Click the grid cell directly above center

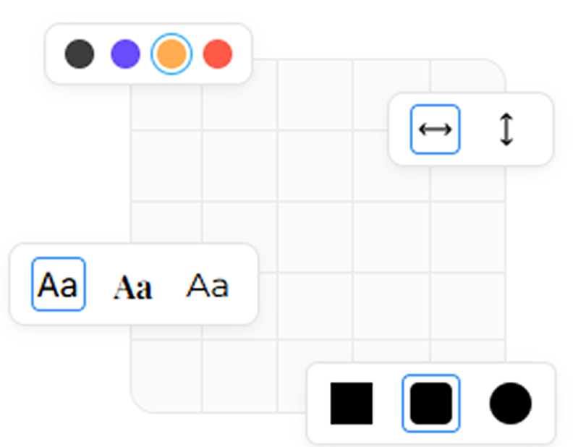coord(315,166)
